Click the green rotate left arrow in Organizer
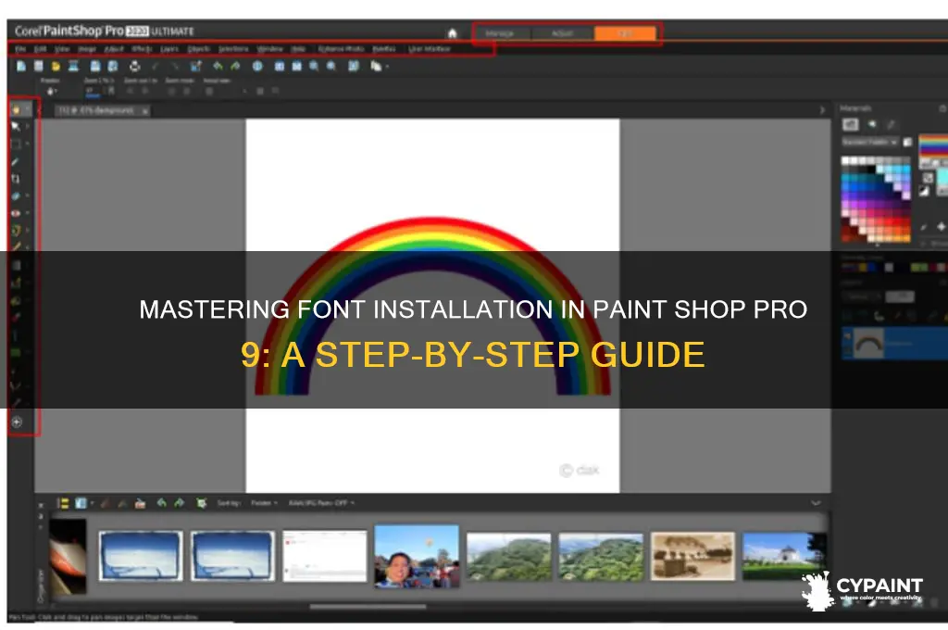 161,503
